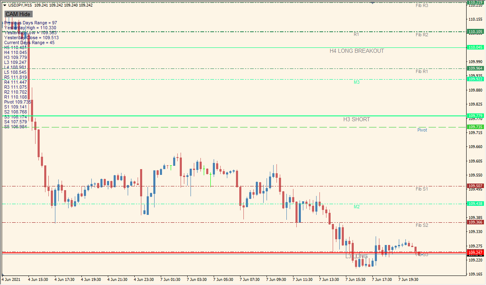This screenshot has height=285, width=486.
Task: Click the Fib R1 label
Action: coord(422,71)
